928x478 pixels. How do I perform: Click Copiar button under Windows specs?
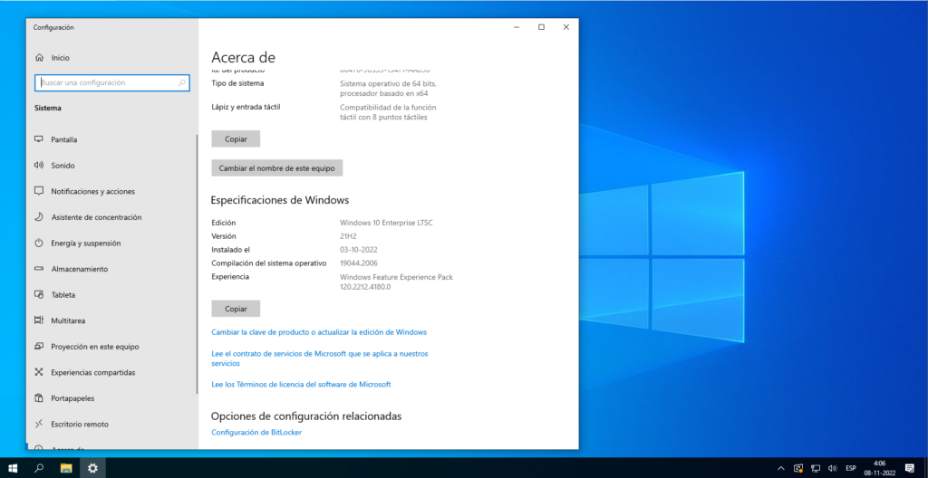(x=236, y=309)
